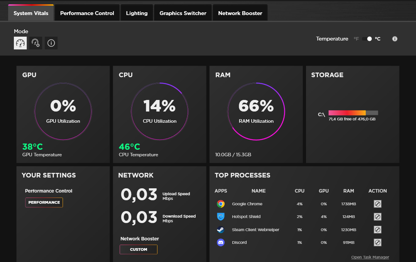End the Hotspot Shield process

[x=377, y=216]
